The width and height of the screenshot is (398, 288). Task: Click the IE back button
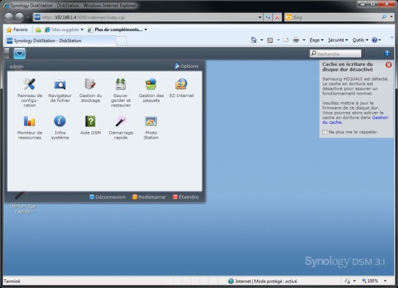pos(9,17)
